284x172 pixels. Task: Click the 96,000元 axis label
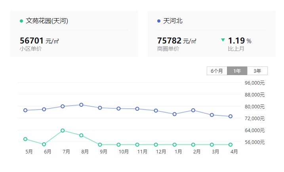click(255, 83)
